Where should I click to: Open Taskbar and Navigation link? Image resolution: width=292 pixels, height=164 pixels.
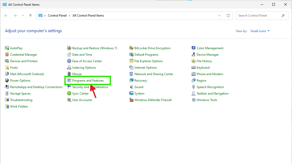coord(212,94)
